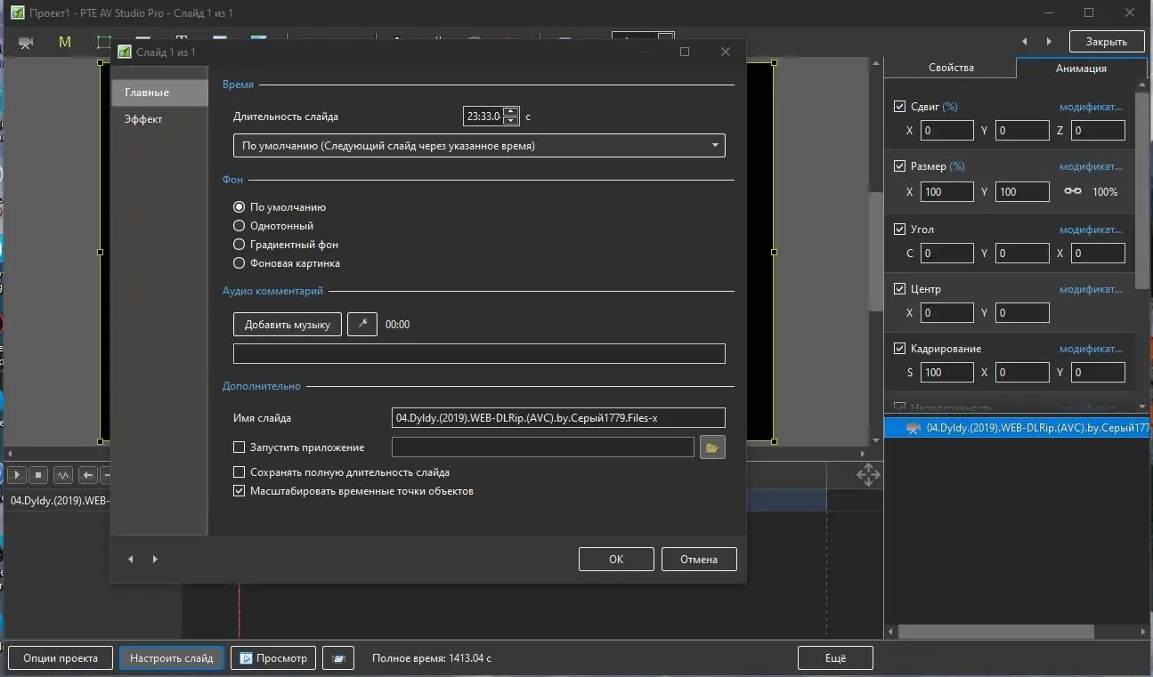Open the folder browse icon for Запустить приложение
The image size is (1153, 677).
711,447
